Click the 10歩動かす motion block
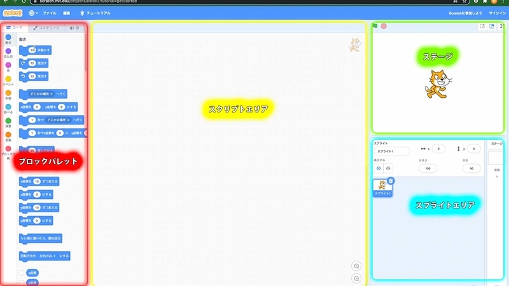This screenshot has height=286, width=509. pos(35,50)
